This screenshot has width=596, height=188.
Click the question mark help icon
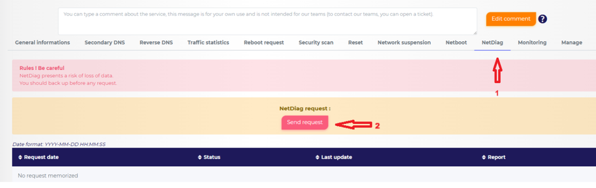click(542, 19)
